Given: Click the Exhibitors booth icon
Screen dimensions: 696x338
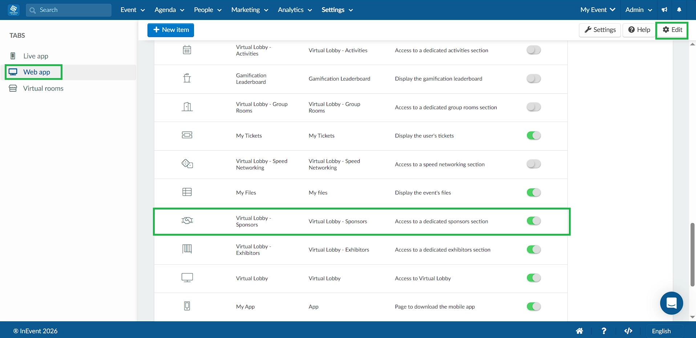Looking at the screenshot, I should [187, 249].
